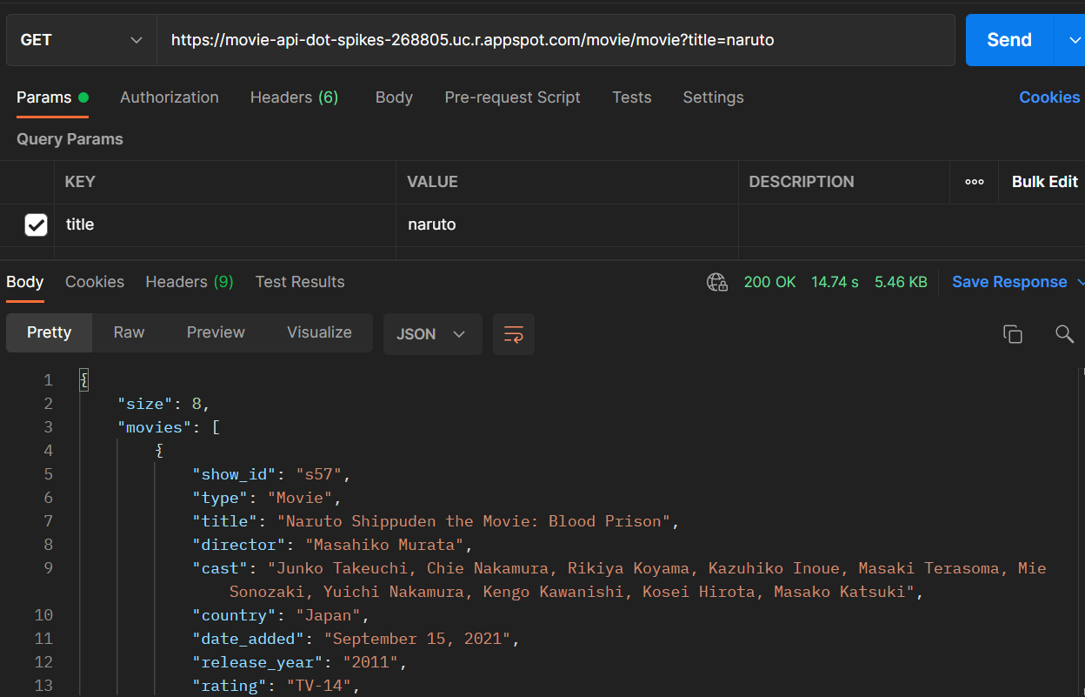Open the query params options menu
Image resolution: width=1085 pixels, height=697 pixels.
[x=974, y=182]
